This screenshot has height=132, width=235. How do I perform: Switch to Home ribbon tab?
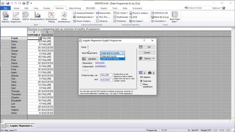[16, 8]
